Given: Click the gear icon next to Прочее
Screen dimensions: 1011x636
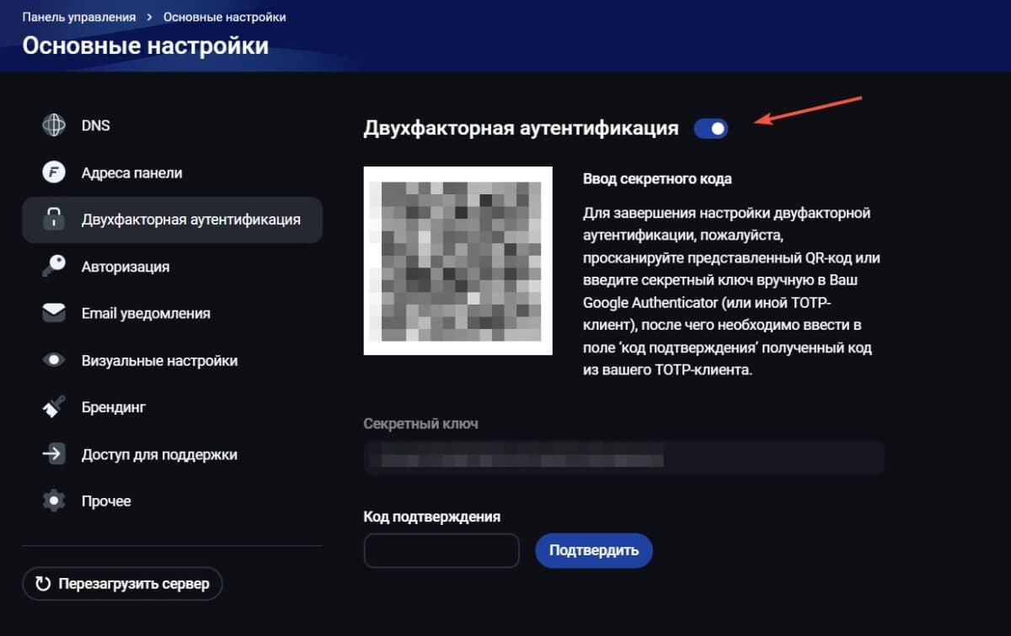Looking at the screenshot, I should coord(54,500).
